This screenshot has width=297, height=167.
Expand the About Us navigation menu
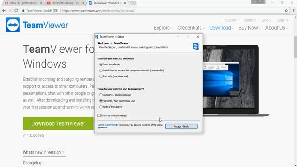pos(277,28)
